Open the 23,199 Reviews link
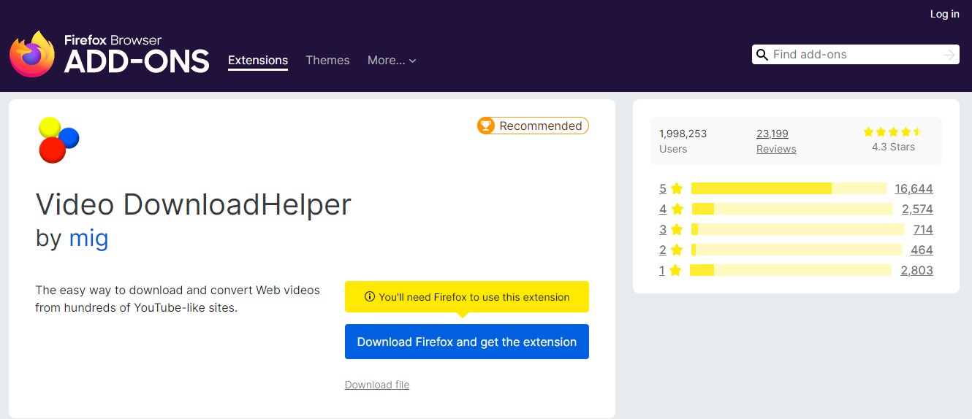The width and height of the screenshot is (972, 419). click(775, 141)
